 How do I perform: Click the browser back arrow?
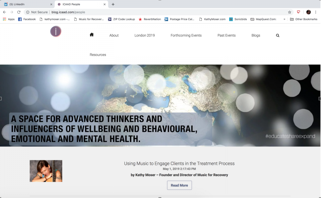tap(4, 12)
